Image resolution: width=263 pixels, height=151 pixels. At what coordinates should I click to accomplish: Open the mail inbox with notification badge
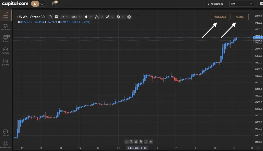(x=54, y=3)
